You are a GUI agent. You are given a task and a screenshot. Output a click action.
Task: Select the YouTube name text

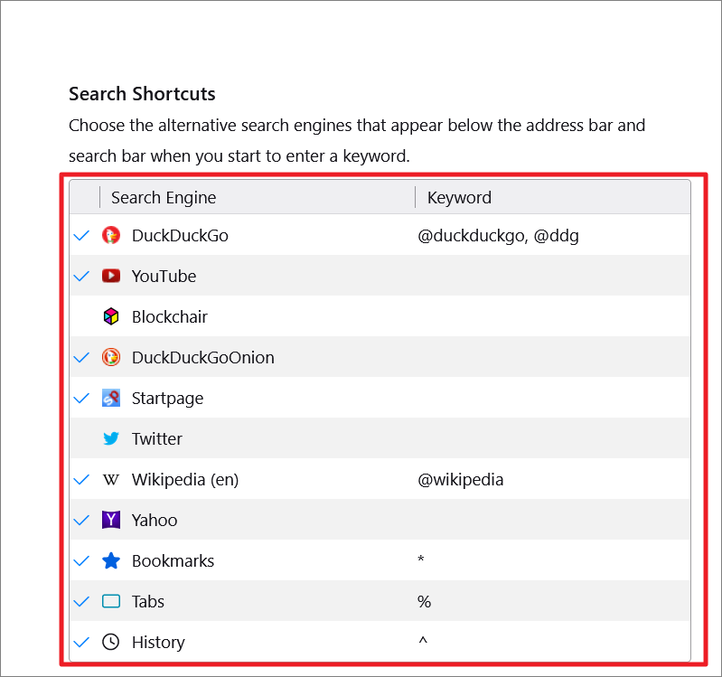coord(164,277)
